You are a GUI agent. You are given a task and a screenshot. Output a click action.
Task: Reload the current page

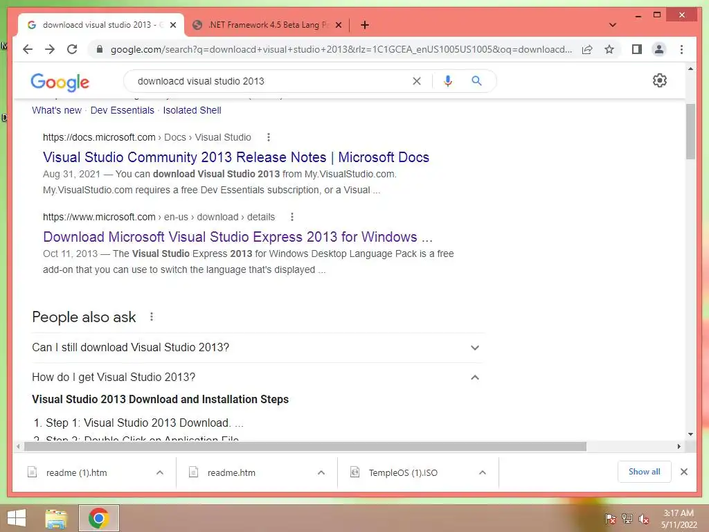pyautogui.click(x=72, y=49)
